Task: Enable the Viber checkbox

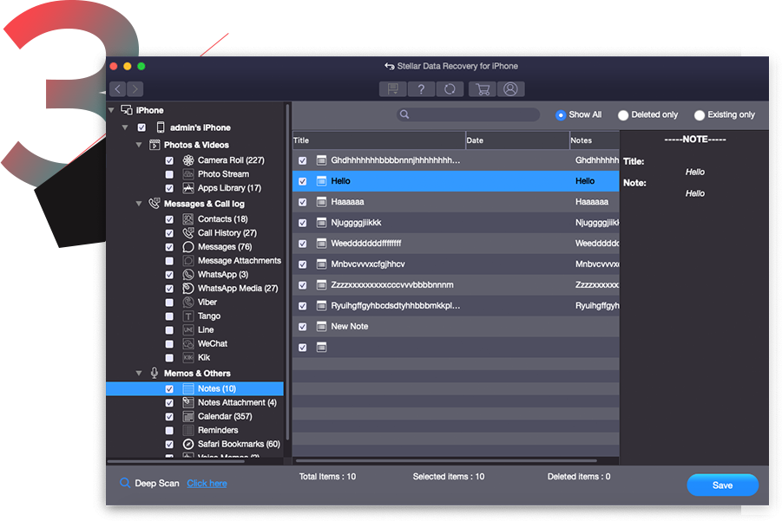Action: [x=169, y=302]
